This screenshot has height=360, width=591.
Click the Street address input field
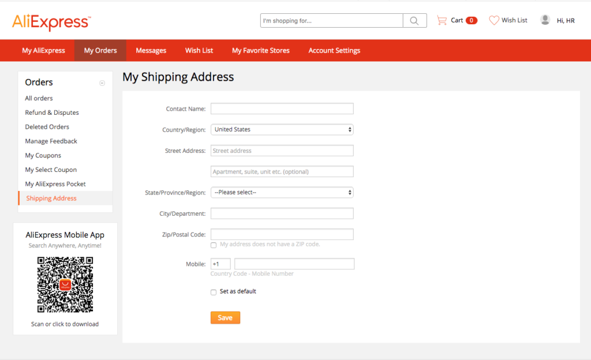[282, 151]
